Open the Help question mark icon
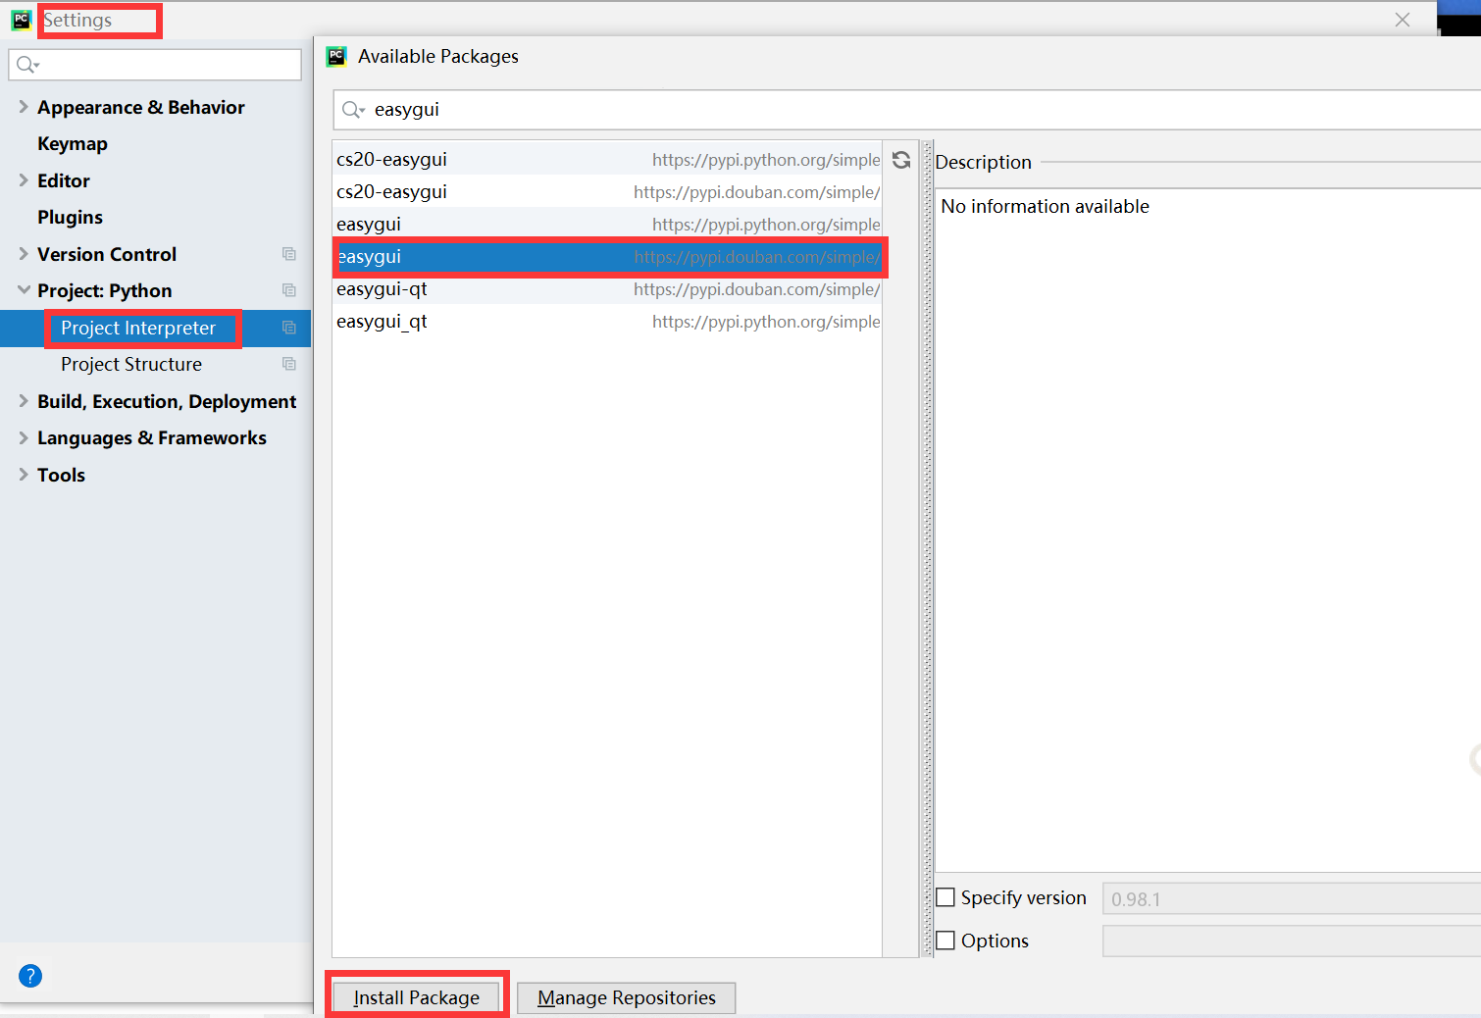 pyautogui.click(x=29, y=976)
